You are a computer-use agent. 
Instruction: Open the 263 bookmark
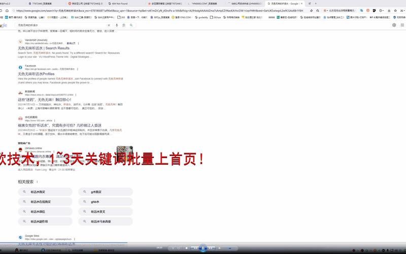tap(121, 17)
